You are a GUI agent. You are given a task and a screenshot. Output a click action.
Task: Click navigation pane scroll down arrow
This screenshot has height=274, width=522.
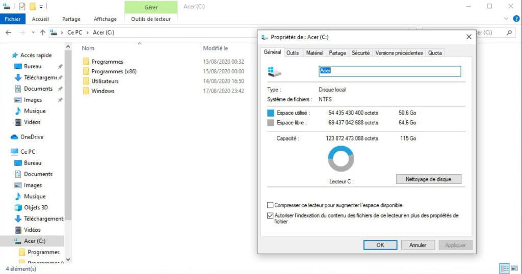point(68,260)
